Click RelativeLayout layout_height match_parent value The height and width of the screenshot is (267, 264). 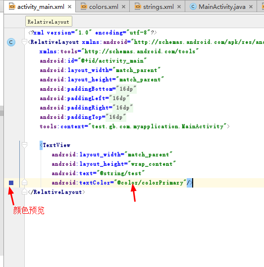coord(140,79)
